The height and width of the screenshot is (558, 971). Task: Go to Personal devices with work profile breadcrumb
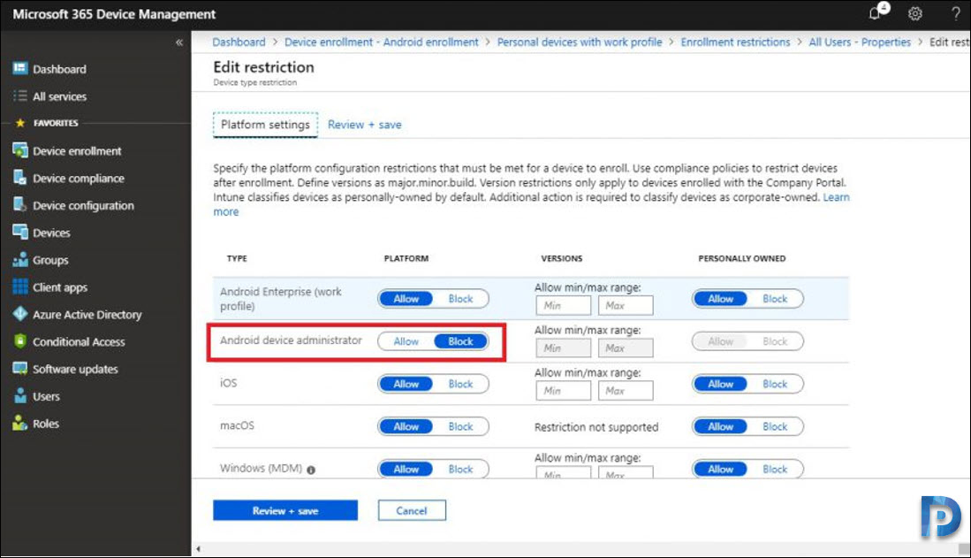580,42
